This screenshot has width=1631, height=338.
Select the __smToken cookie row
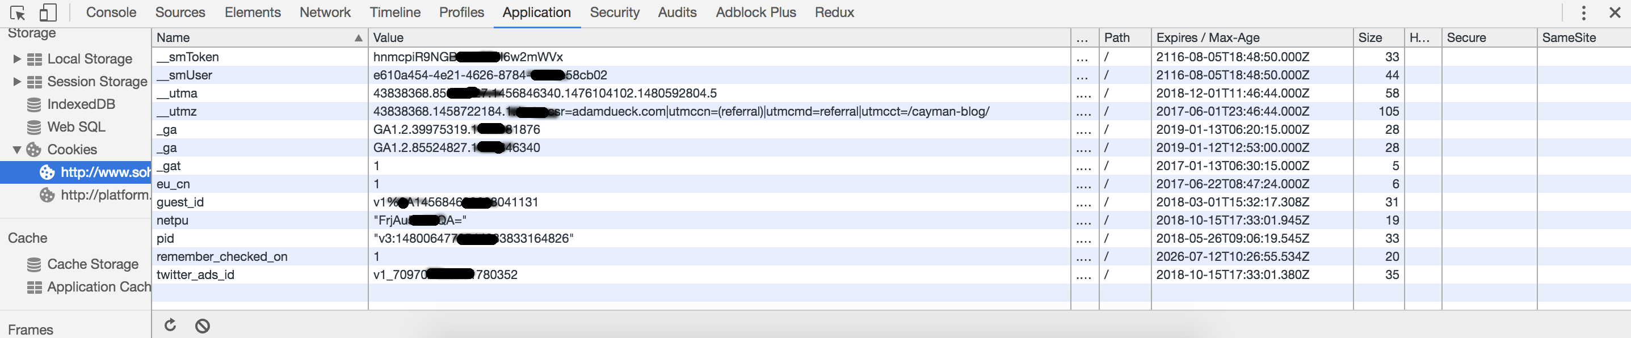coord(188,57)
